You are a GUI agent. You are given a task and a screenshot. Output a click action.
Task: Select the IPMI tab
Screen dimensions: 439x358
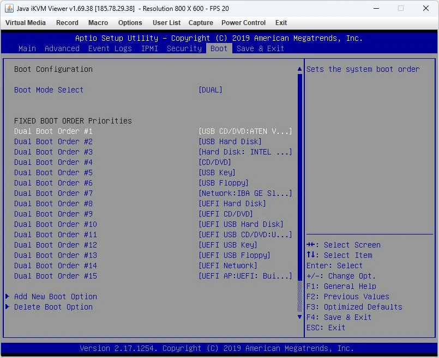[x=149, y=48]
